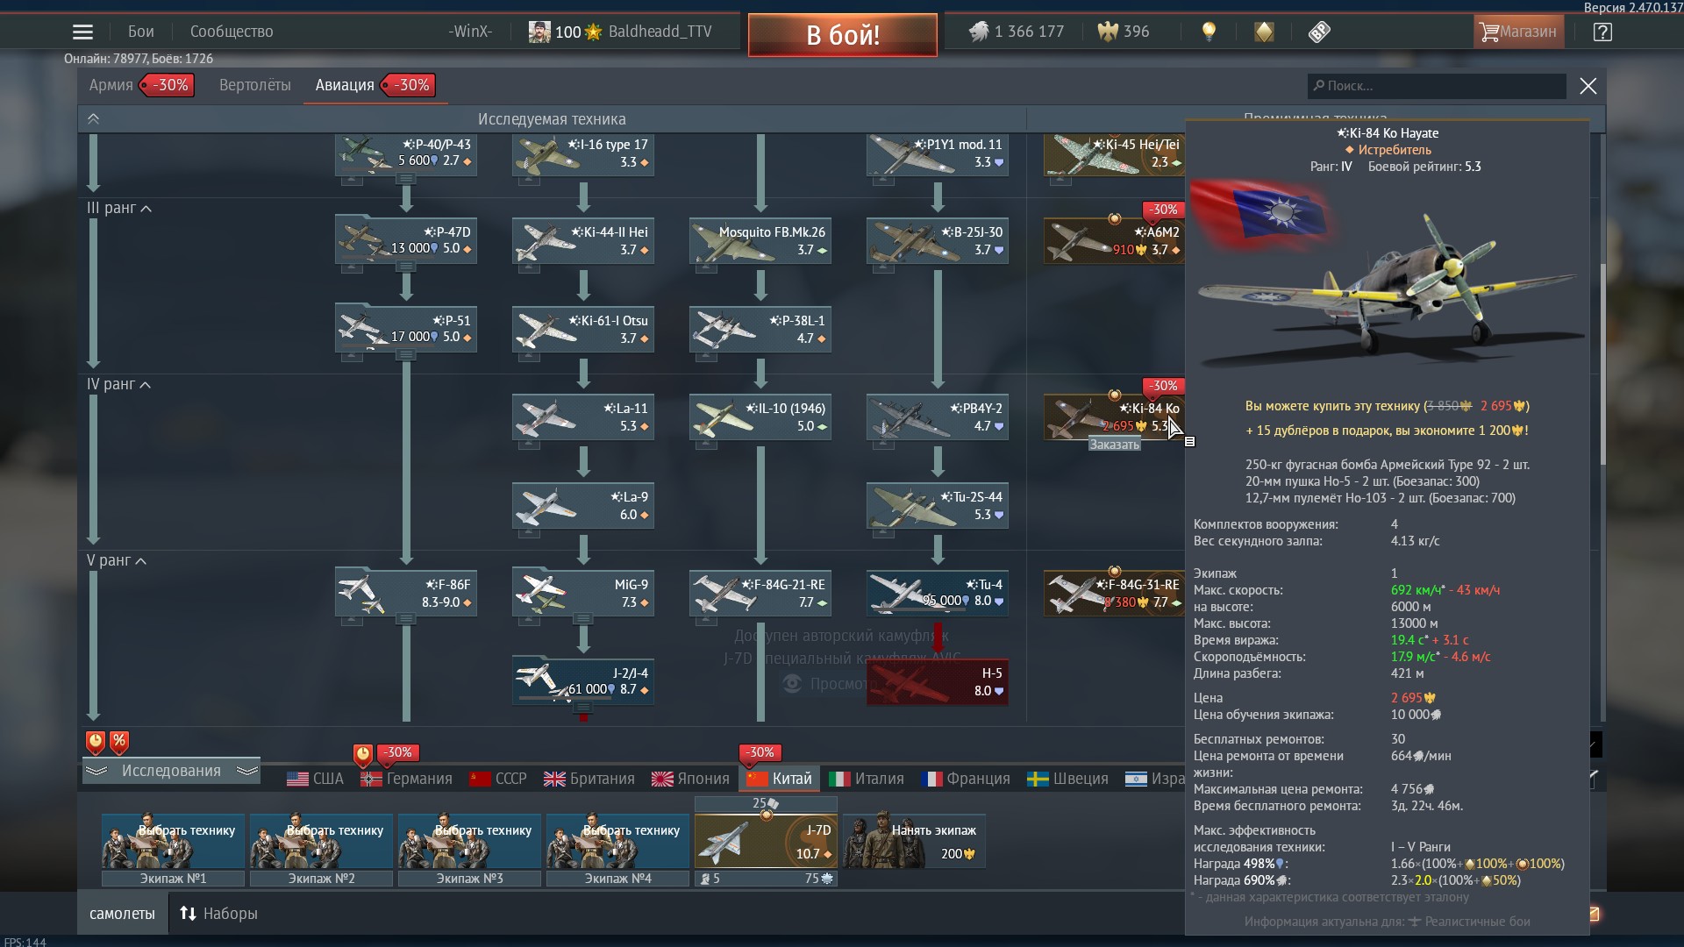
Task: Select the США nation tab
Action: click(x=316, y=779)
